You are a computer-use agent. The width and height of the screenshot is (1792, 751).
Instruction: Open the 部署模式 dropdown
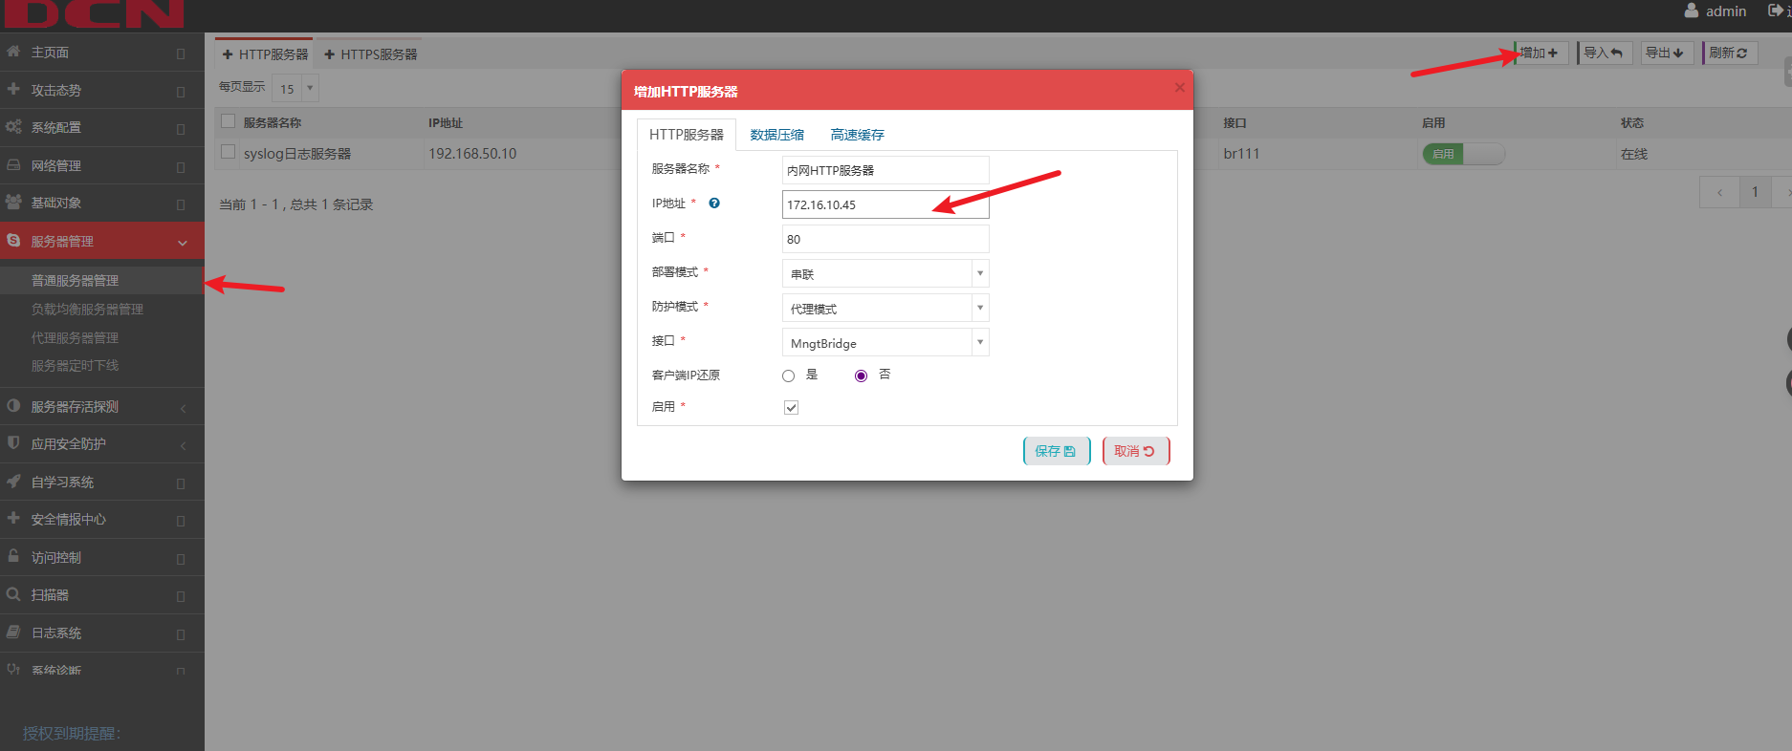tap(885, 273)
